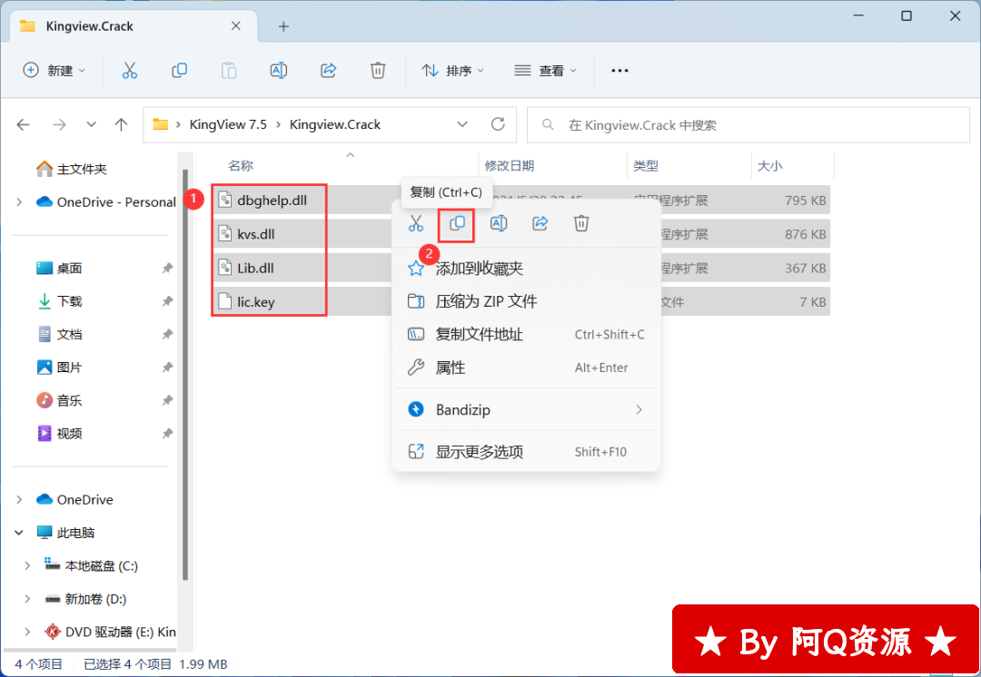This screenshot has height=677, width=981.
Task: Go up one folder level with the up arrow
Action: pyautogui.click(x=122, y=124)
